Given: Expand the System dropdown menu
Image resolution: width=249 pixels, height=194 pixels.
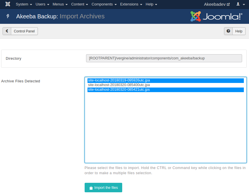Looking at the screenshot, I should pyautogui.click(x=24, y=4).
